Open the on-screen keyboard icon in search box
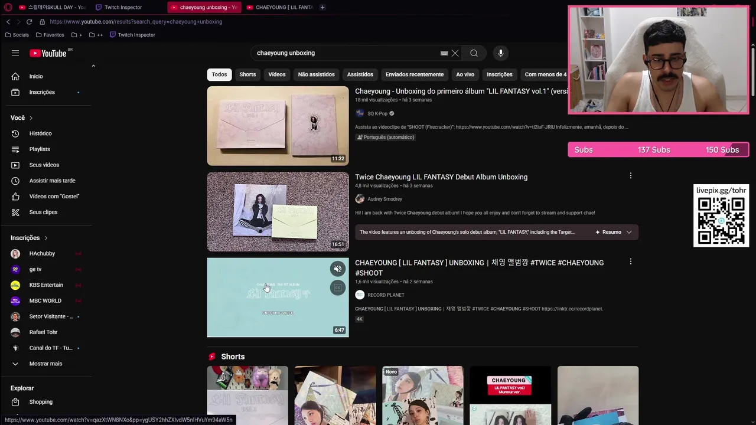 [x=444, y=53]
